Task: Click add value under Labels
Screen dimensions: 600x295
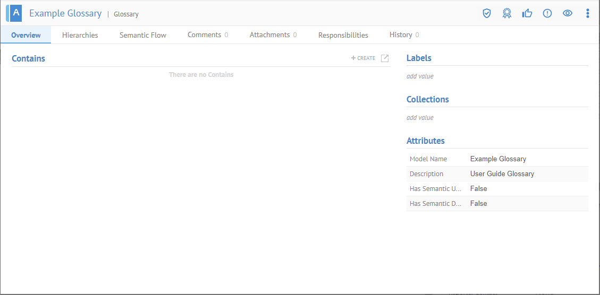Action: pyautogui.click(x=420, y=76)
